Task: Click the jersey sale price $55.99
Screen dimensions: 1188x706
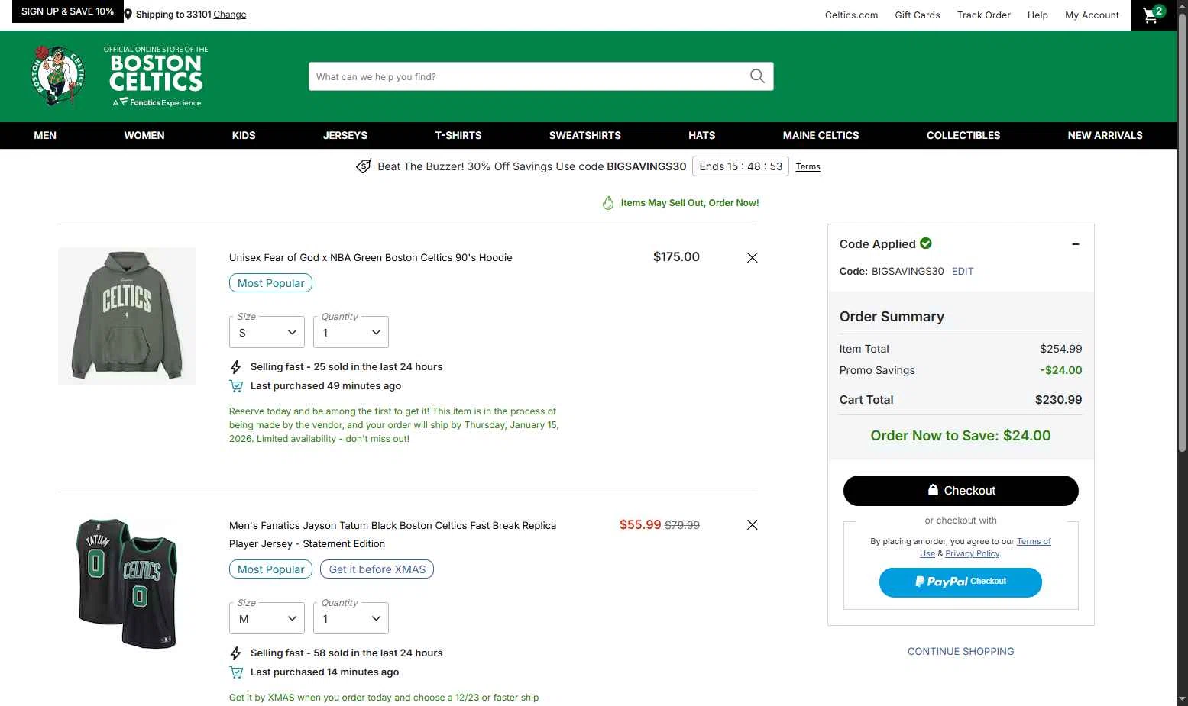Action: [640, 524]
